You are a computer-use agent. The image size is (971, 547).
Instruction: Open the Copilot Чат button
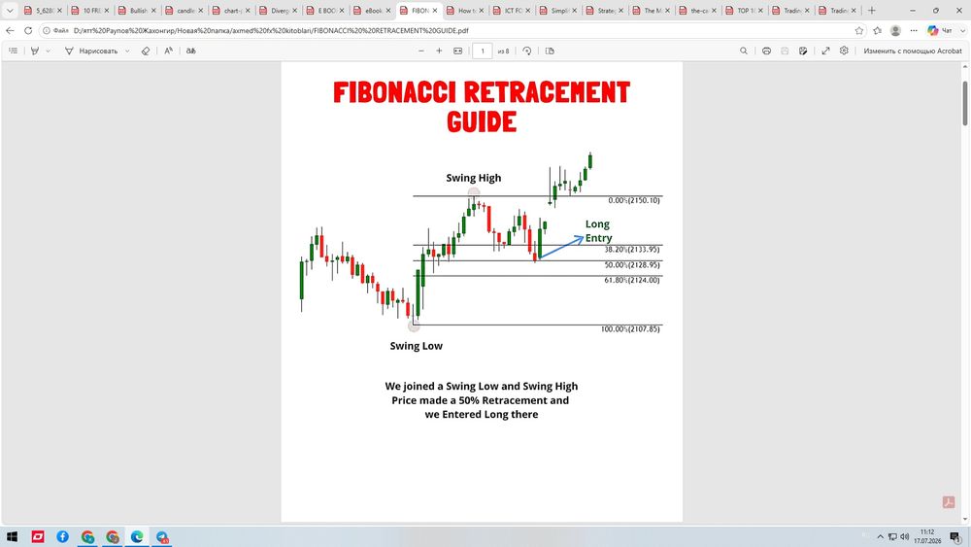pyautogui.click(x=939, y=30)
